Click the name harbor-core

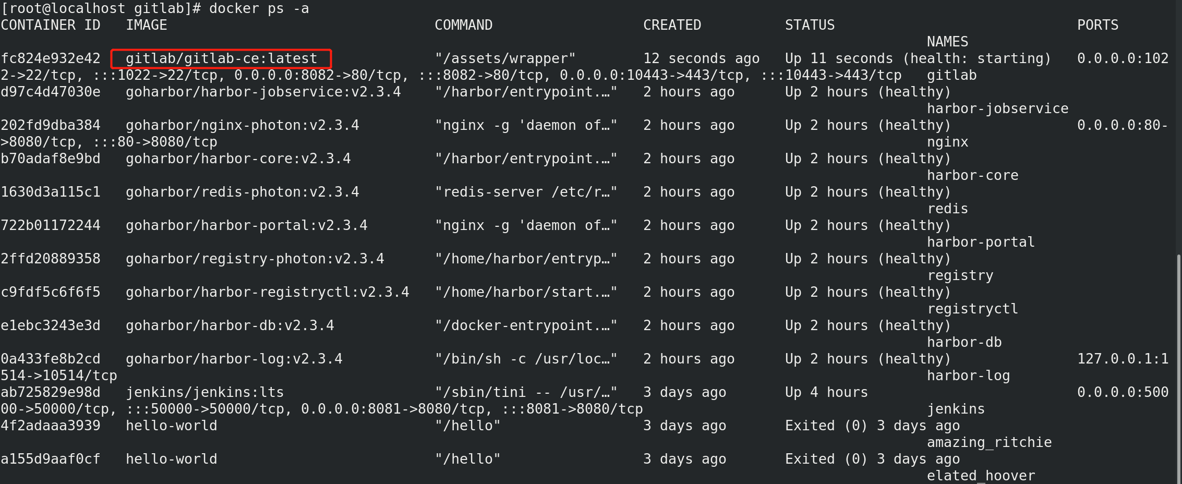tap(973, 175)
